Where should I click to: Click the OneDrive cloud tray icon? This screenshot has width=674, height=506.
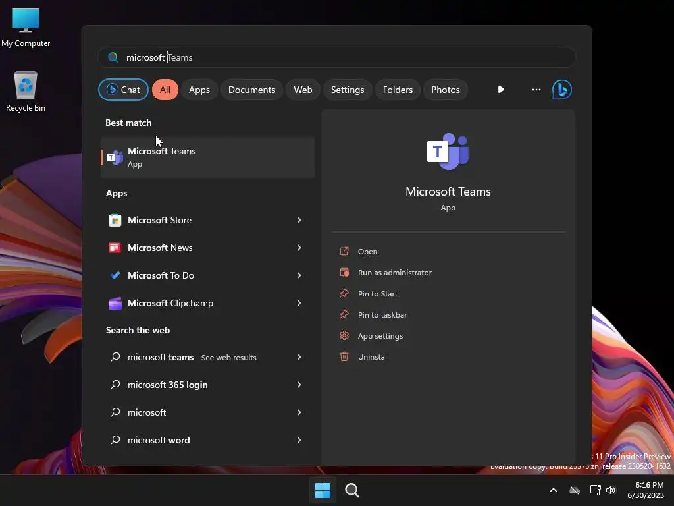(575, 490)
